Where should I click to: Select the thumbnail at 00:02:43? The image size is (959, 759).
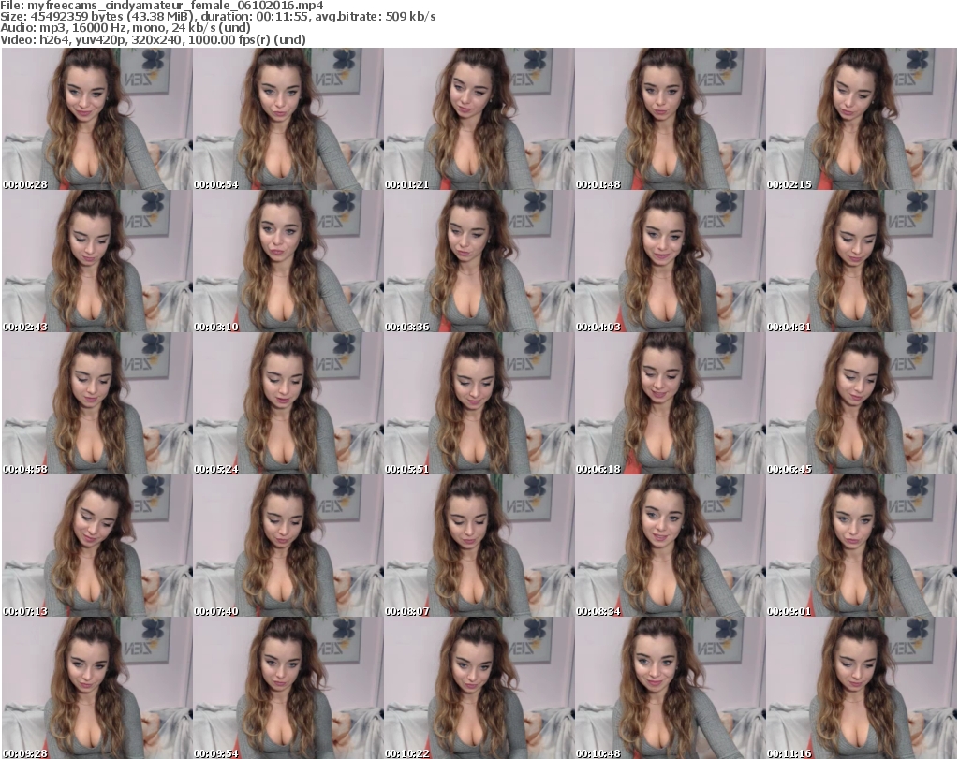(96, 261)
